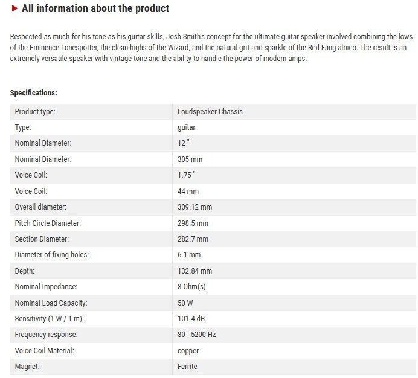Select the "Section Diameter:" row label
Image resolution: width=418 pixels, height=378 pixels.
click(42, 239)
